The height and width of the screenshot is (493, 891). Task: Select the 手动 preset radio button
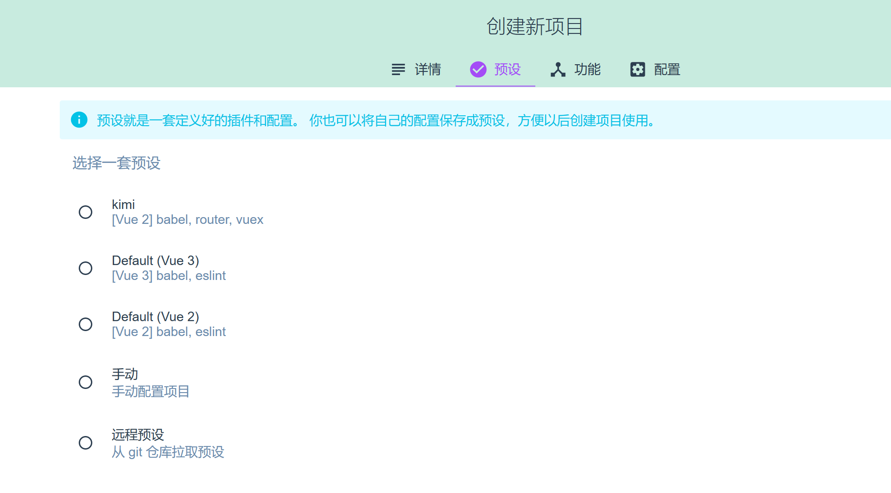click(x=86, y=382)
